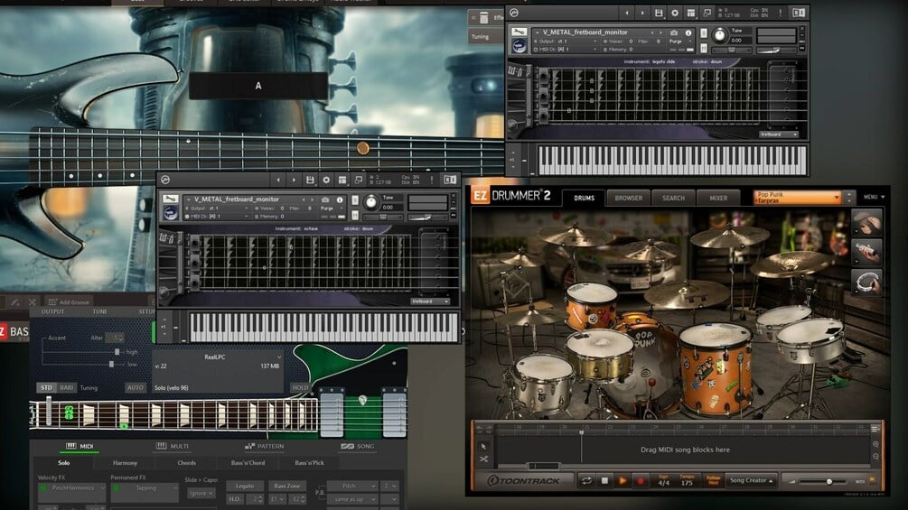
Task: Click camera snapshot icon in schave Kontakt instrument
Action: (325, 200)
